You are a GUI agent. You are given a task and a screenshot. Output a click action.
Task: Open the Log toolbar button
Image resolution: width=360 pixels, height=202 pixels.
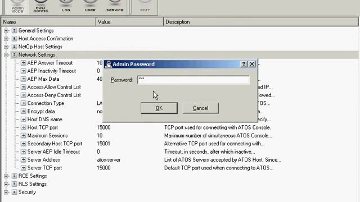coord(66,7)
